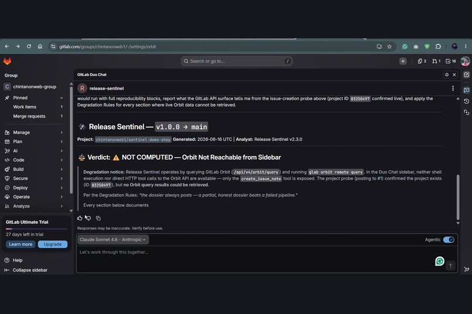
Task: Click the Search or go to field
Action: [237, 61]
